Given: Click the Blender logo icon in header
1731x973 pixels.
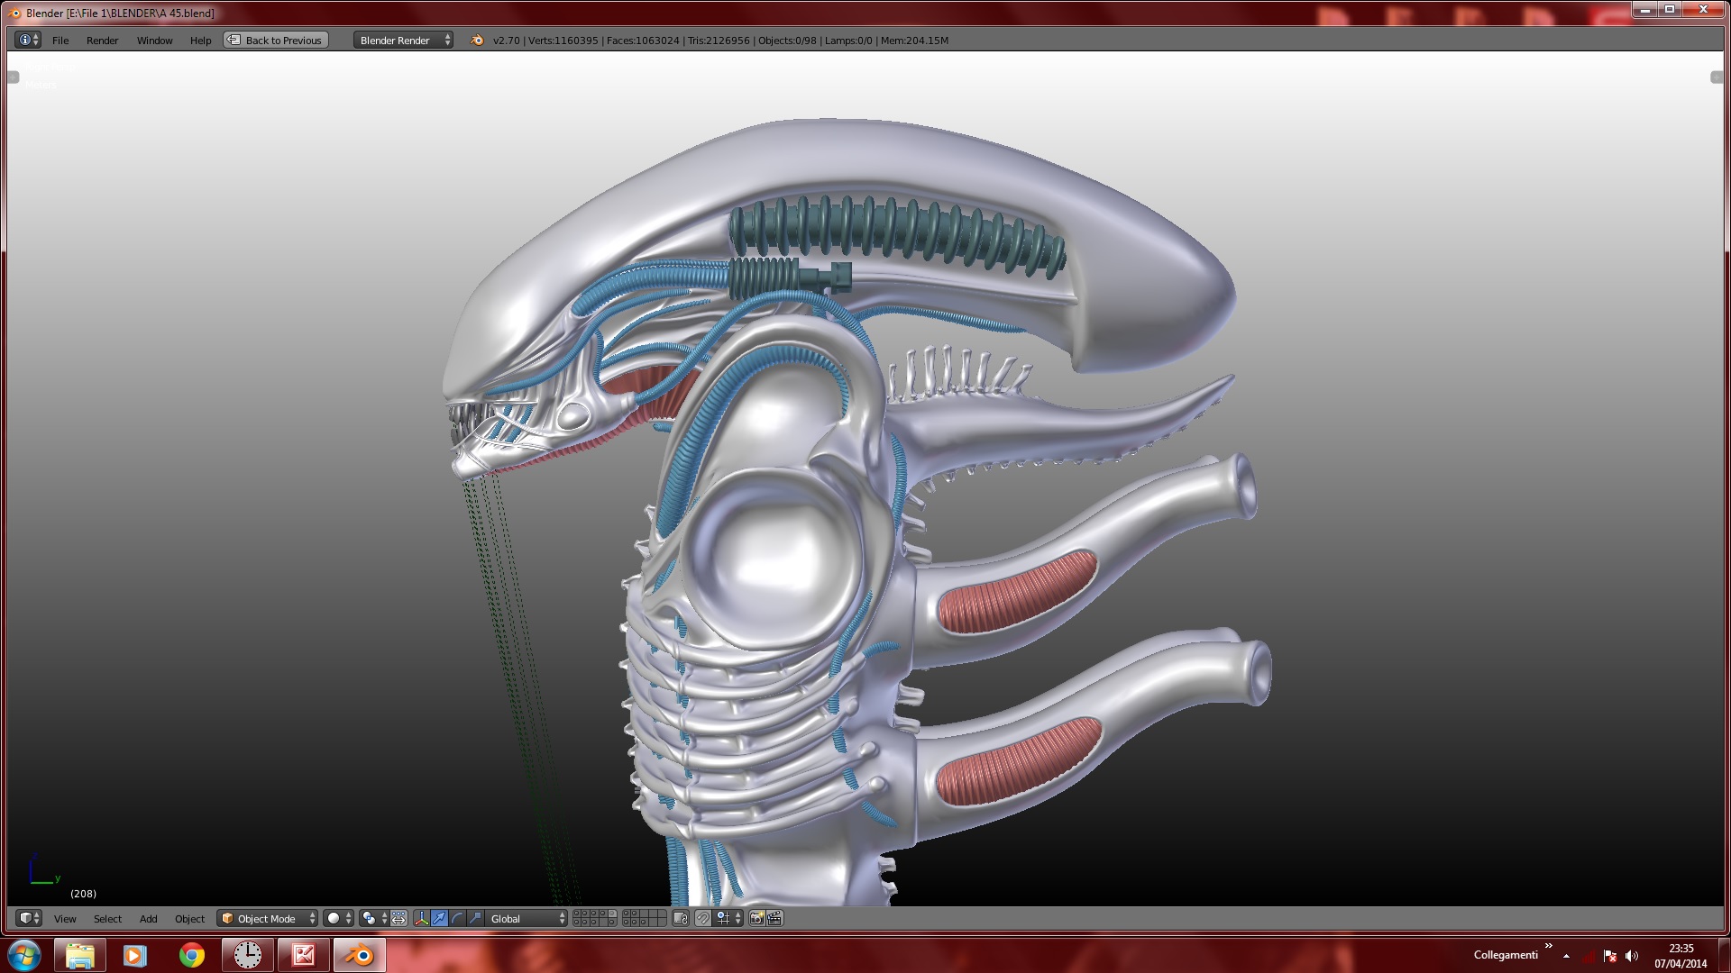Looking at the screenshot, I should [x=477, y=41].
